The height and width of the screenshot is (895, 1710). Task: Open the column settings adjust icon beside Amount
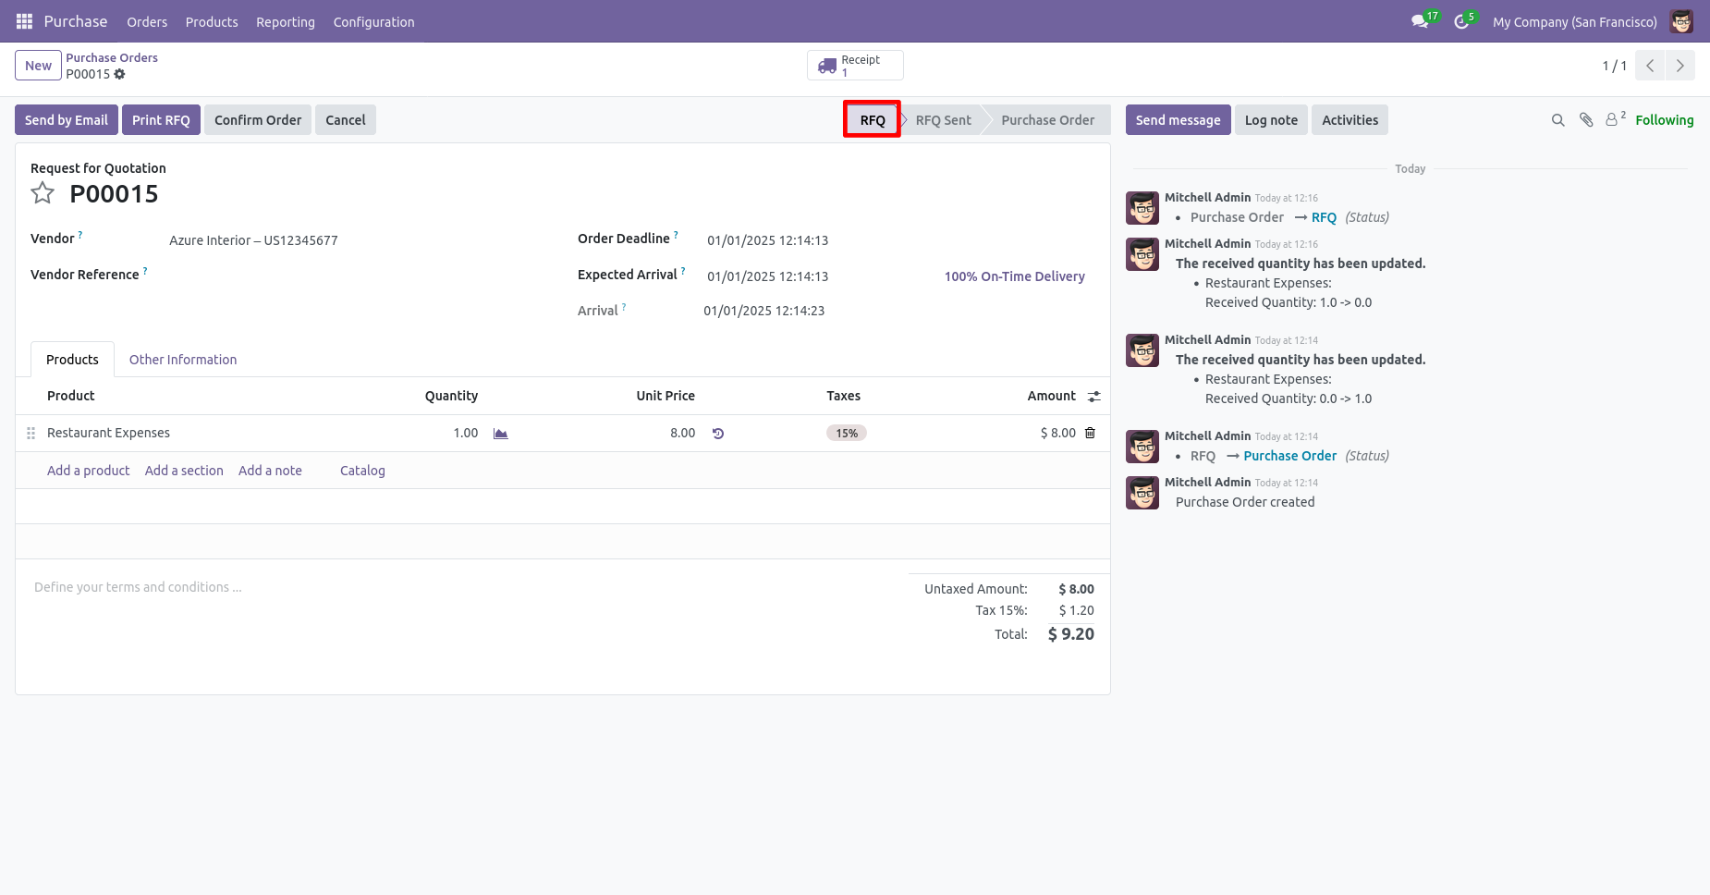click(1094, 397)
